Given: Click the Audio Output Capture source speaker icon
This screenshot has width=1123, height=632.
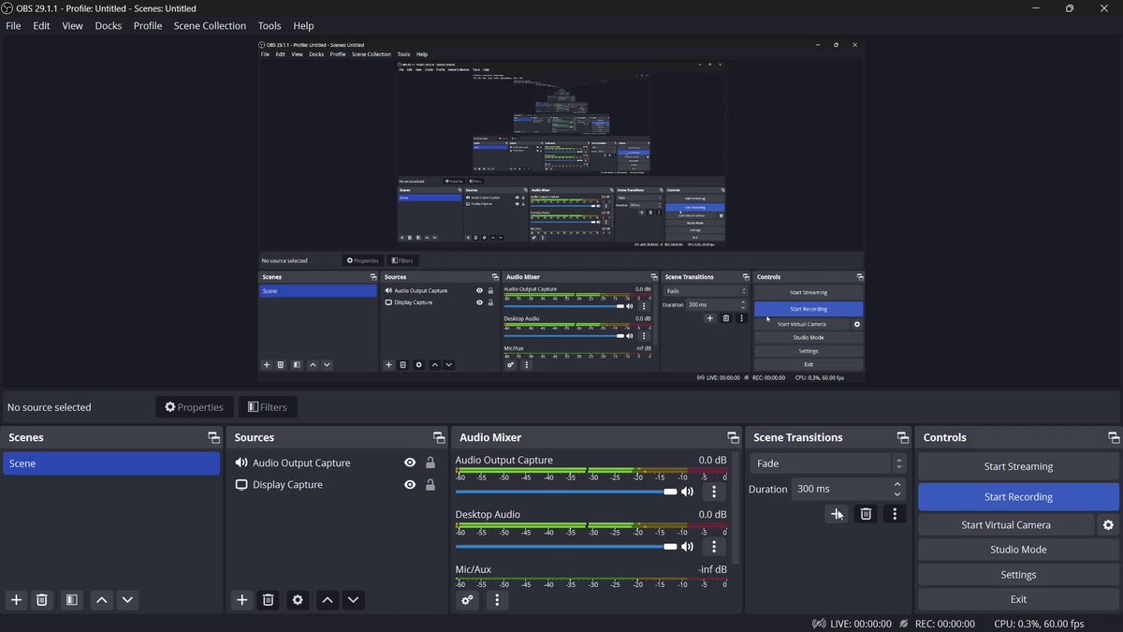Looking at the screenshot, I should coord(241,463).
